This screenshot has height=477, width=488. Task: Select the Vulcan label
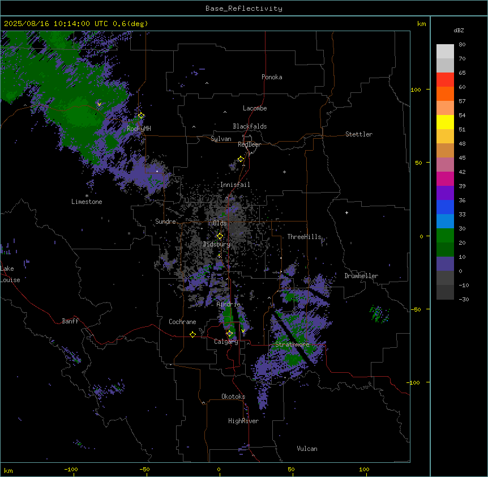307,449
